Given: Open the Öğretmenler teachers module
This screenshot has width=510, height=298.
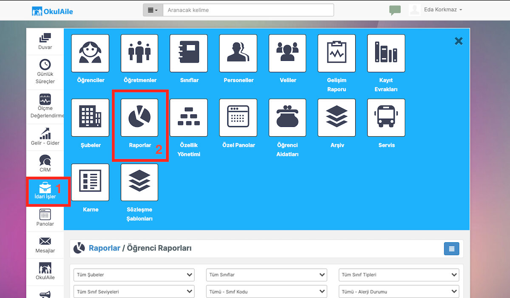Looking at the screenshot, I should (139, 53).
